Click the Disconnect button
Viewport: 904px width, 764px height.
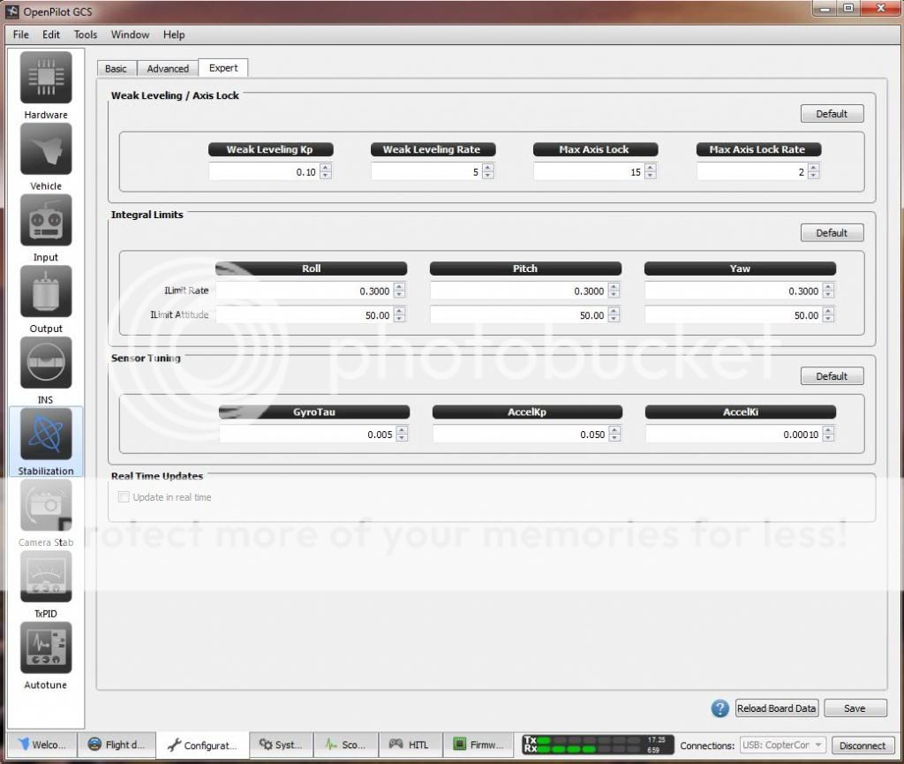pyautogui.click(x=863, y=745)
